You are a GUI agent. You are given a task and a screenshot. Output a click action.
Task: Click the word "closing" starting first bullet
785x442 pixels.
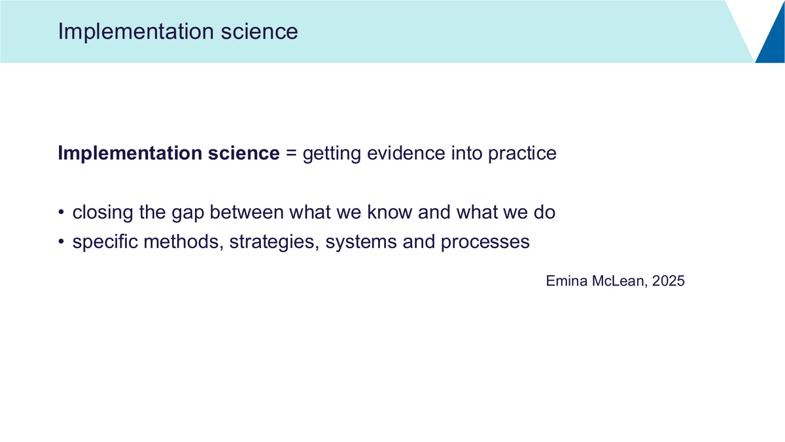[x=103, y=213]
